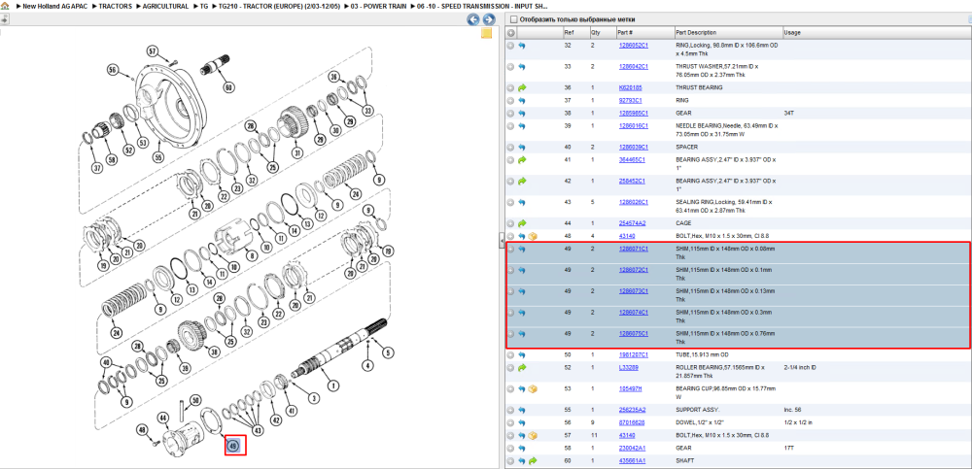Viewport: 972px width, 469px height.
Task: Go to the catalog home icon
Action: 5,6
